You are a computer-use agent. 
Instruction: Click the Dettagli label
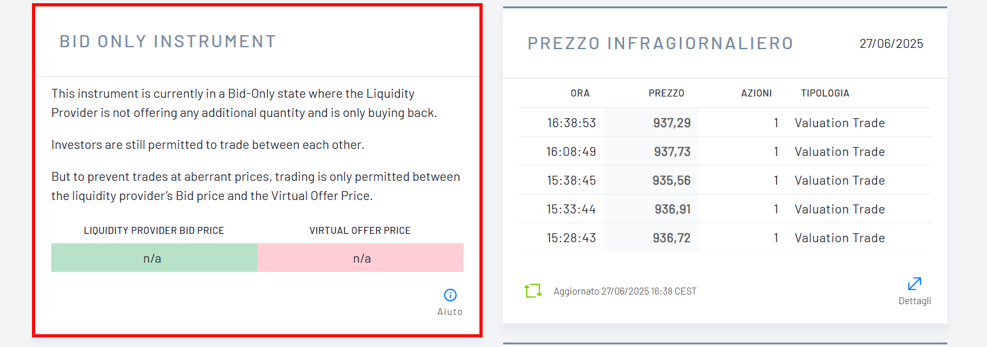(915, 301)
